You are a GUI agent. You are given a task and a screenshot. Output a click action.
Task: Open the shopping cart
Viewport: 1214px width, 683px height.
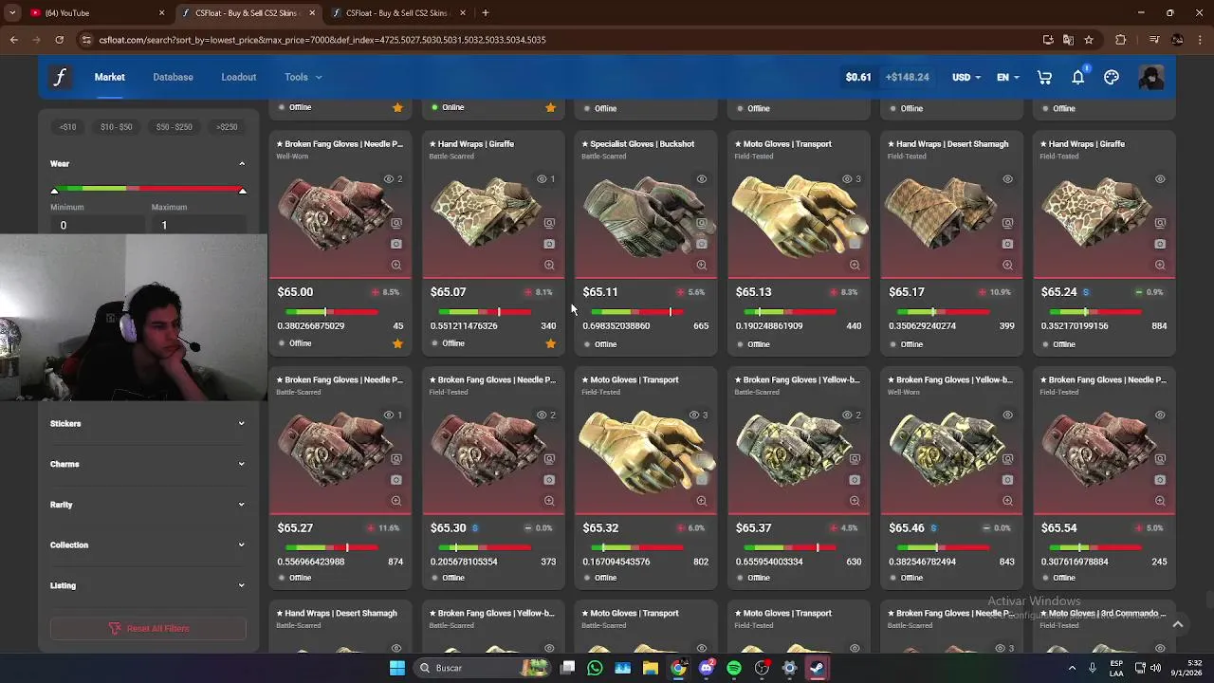pyautogui.click(x=1044, y=77)
